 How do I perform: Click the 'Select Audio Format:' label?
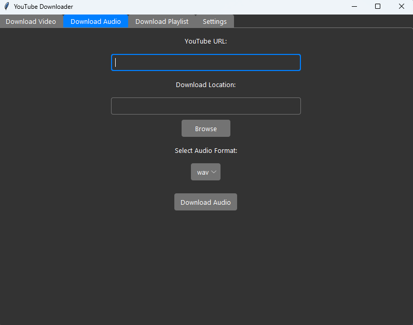(x=205, y=150)
